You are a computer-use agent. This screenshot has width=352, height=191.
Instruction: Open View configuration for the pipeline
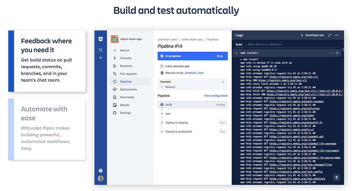pyautogui.click(x=216, y=95)
